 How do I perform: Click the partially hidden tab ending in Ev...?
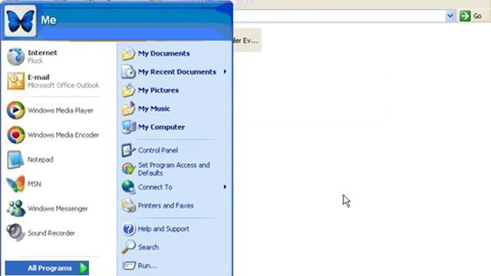pos(247,41)
